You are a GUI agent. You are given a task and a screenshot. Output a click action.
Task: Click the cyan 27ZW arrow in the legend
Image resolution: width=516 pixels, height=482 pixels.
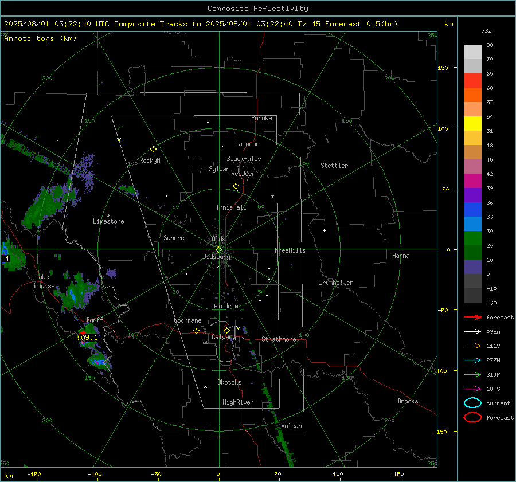pyautogui.click(x=472, y=360)
